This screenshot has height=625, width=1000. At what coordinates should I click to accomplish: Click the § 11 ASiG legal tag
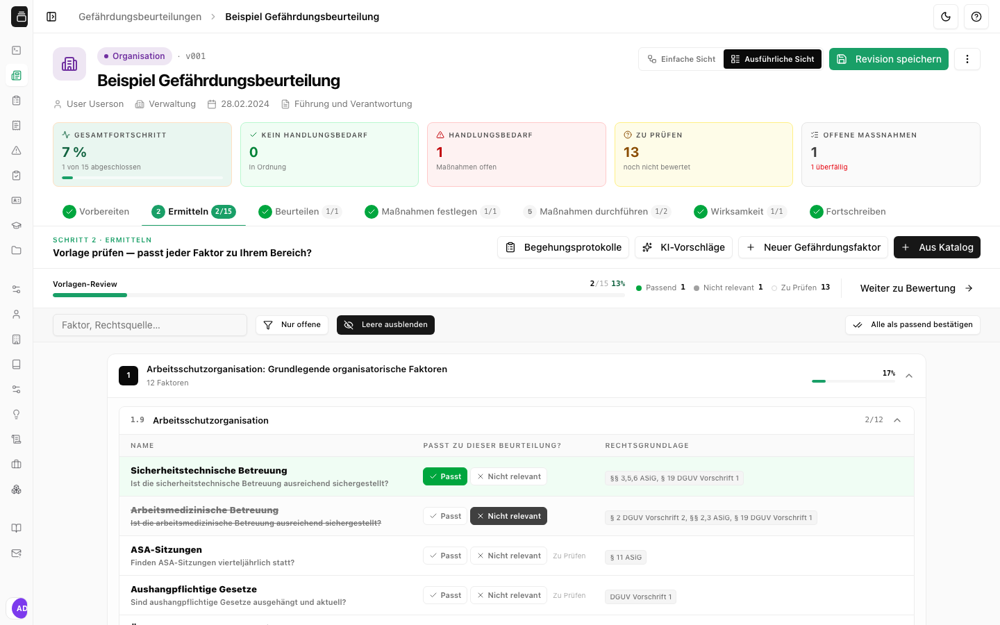pyautogui.click(x=626, y=557)
